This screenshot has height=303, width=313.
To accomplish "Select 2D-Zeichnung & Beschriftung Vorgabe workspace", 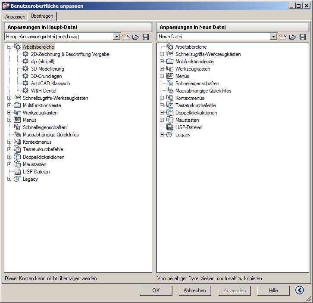I will 70,54.
